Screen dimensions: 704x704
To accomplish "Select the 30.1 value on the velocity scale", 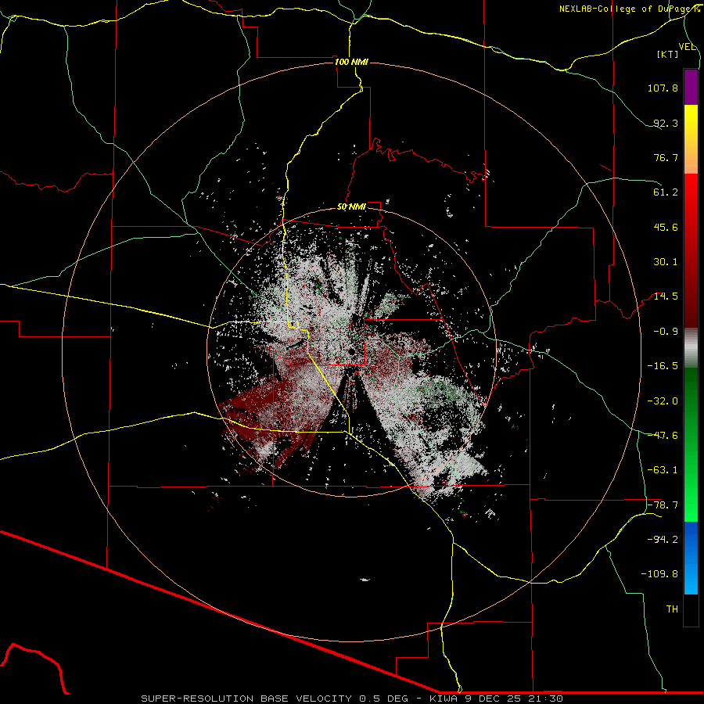I will (666, 262).
